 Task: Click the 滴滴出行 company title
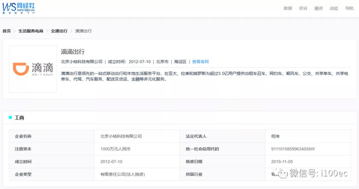pyautogui.click(x=73, y=52)
